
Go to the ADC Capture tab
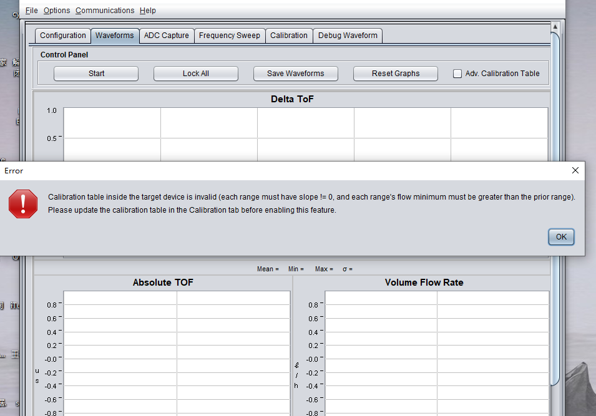pos(166,36)
